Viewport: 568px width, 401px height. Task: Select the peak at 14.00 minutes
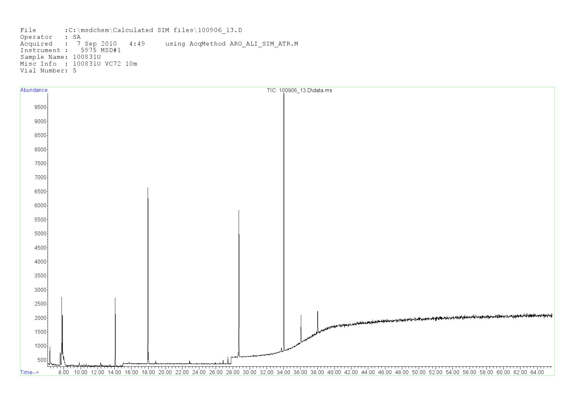pyautogui.click(x=115, y=323)
